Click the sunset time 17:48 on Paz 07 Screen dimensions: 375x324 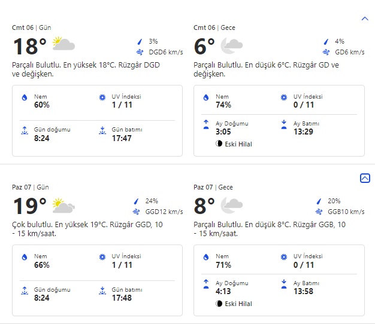[x=122, y=298]
